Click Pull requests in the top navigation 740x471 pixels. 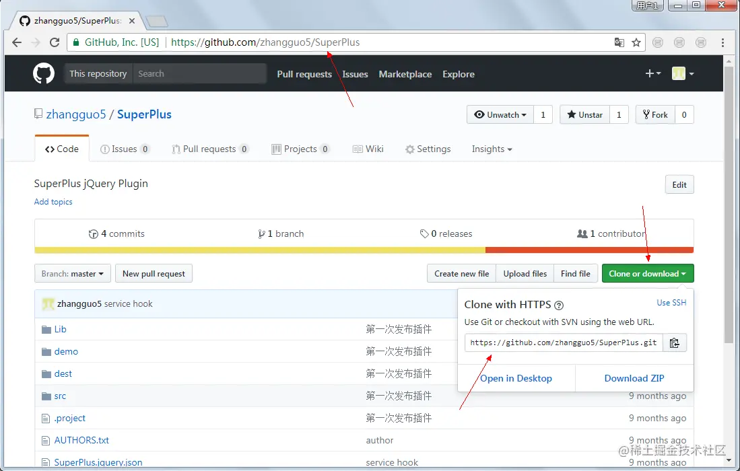pyautogui.click(x=304, y=74)
